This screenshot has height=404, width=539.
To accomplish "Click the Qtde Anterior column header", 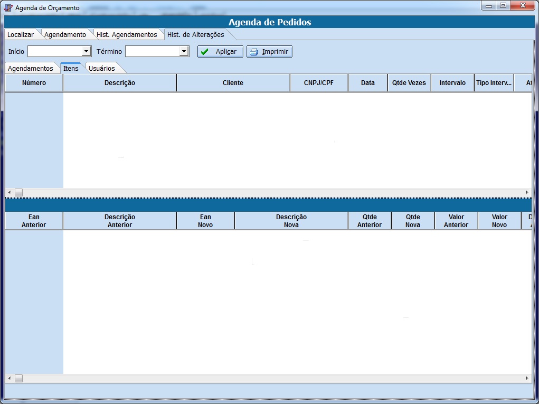I will [x=370, y=221].
